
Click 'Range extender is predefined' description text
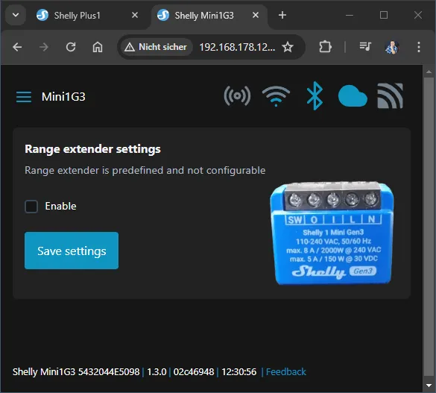click(x=145, y=171)
